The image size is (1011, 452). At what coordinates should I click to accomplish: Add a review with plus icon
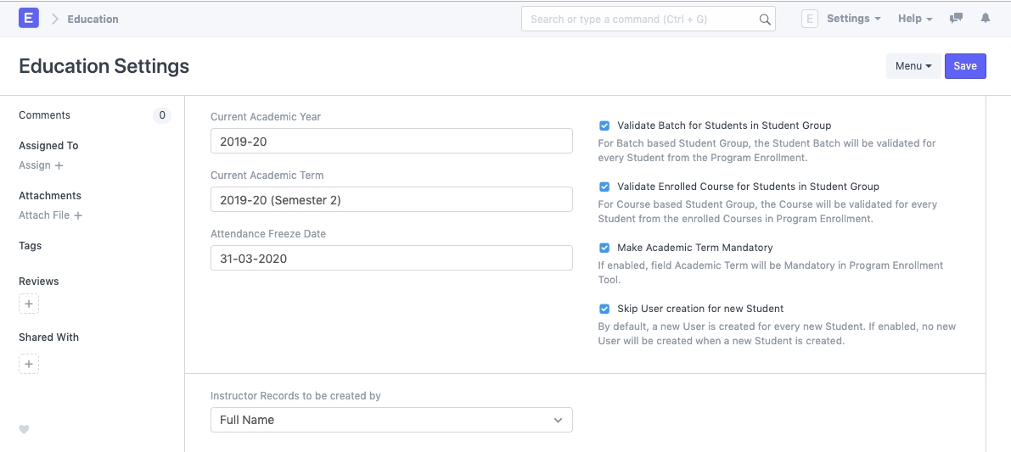29,304
